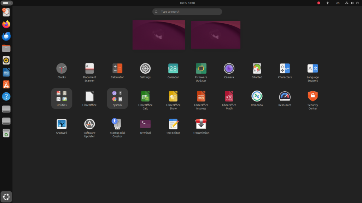
Task: Open the Utilities app folder
Action: click(62, 99)
